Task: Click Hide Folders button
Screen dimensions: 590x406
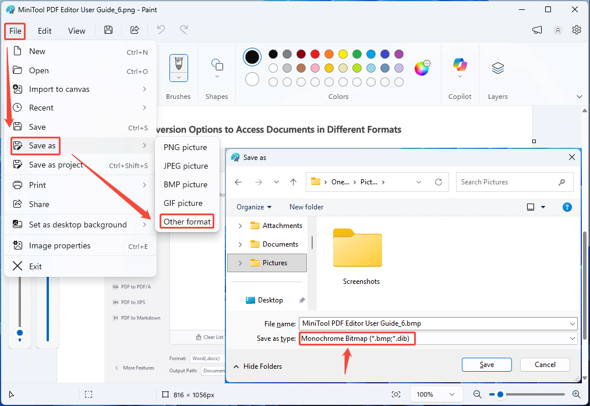Action: 258,366
